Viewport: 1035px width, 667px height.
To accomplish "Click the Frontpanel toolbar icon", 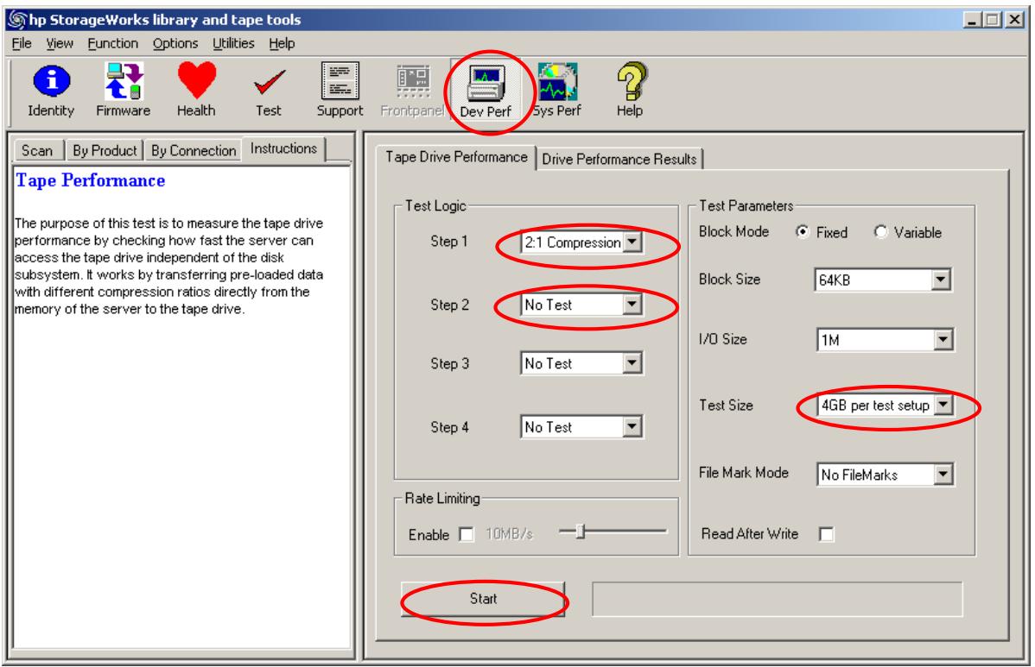I will (413, 91).
